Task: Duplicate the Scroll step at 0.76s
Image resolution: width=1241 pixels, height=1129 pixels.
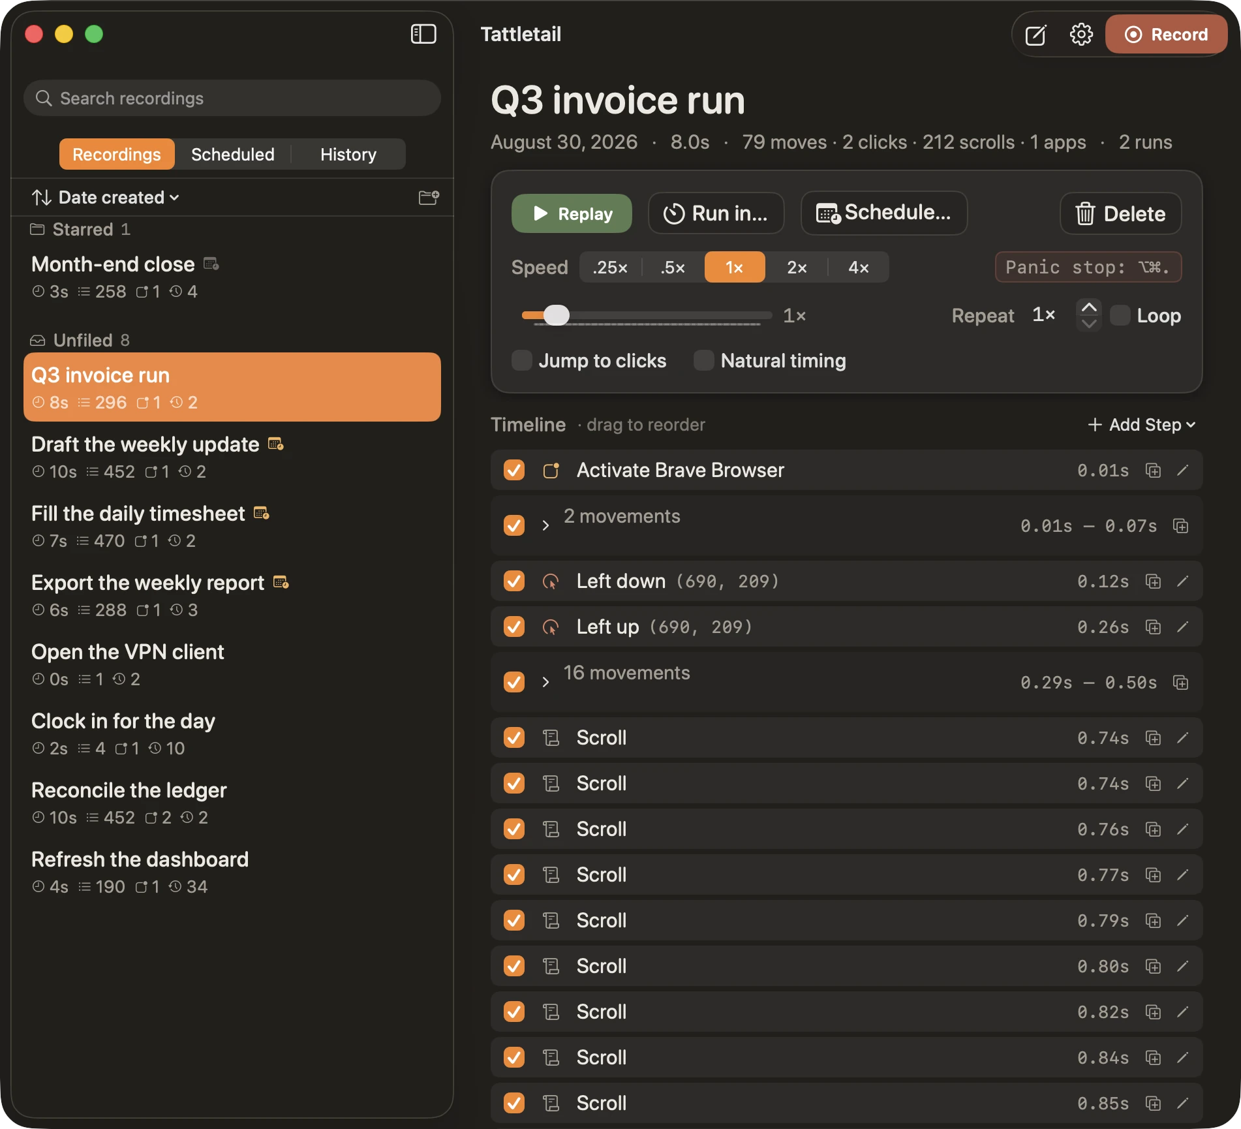Action: pyautogui.click(x=1153, y=829)
